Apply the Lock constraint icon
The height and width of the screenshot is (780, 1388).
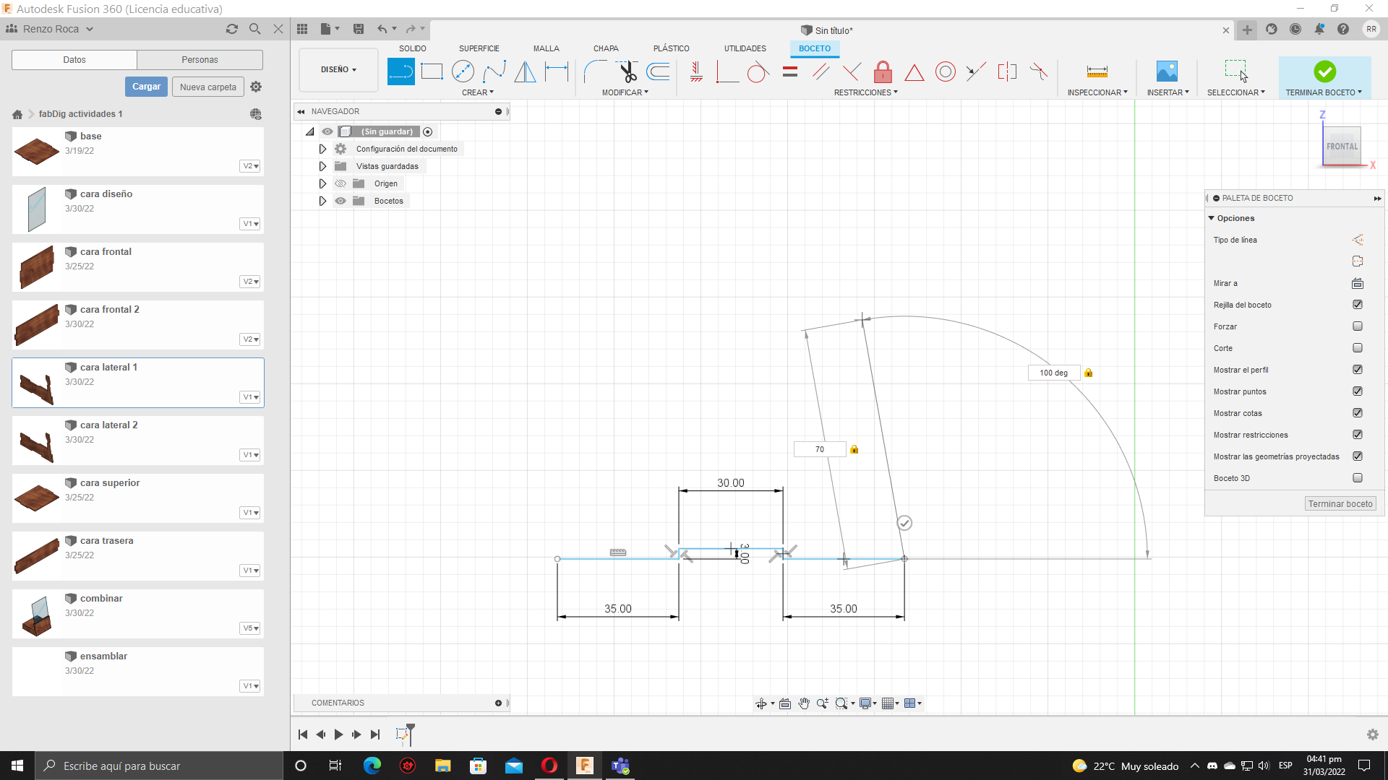pos(883,71)
